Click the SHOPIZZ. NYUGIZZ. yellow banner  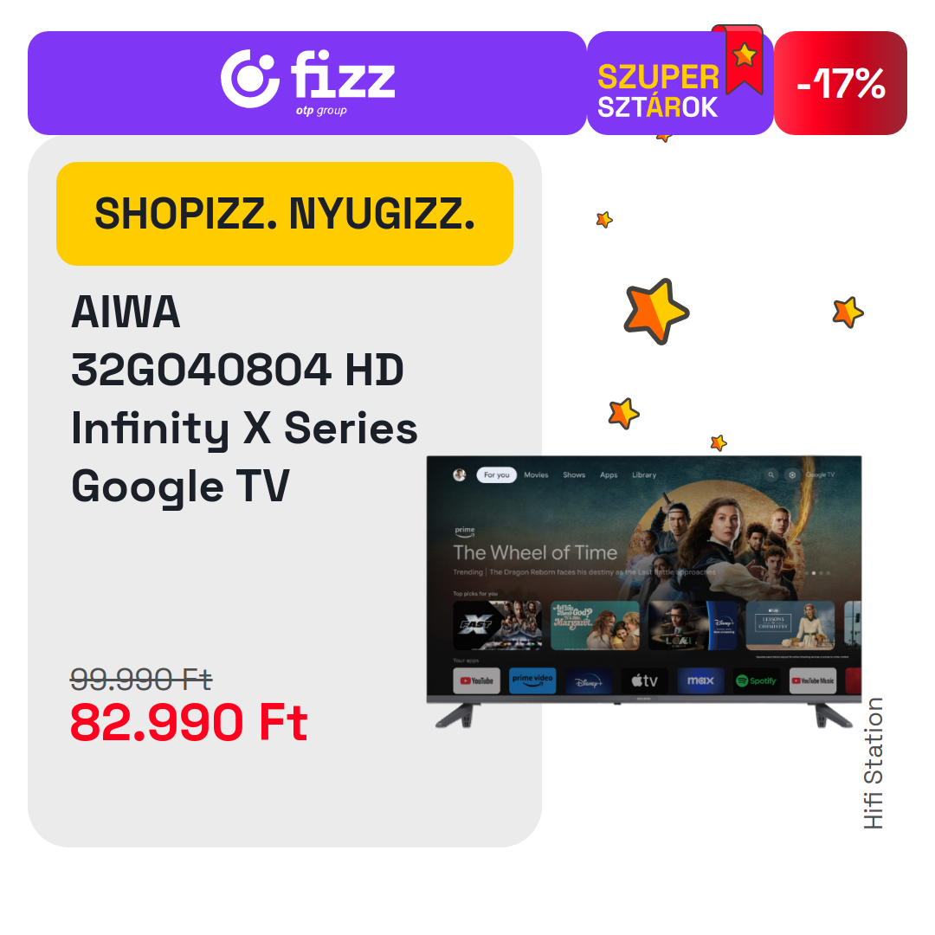[285, 214]
